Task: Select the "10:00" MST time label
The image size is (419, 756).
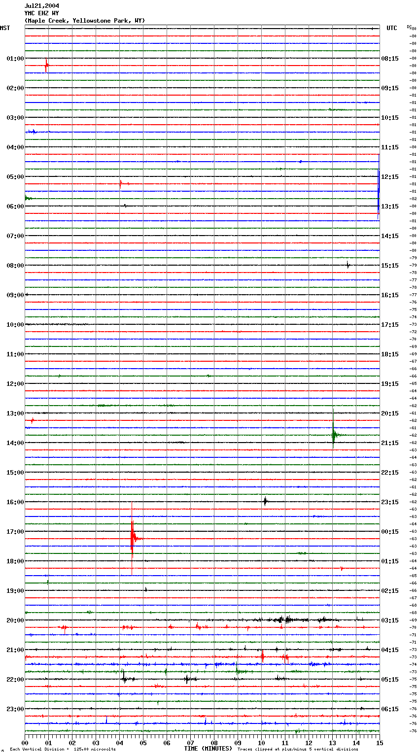Action: pos(15,325)
